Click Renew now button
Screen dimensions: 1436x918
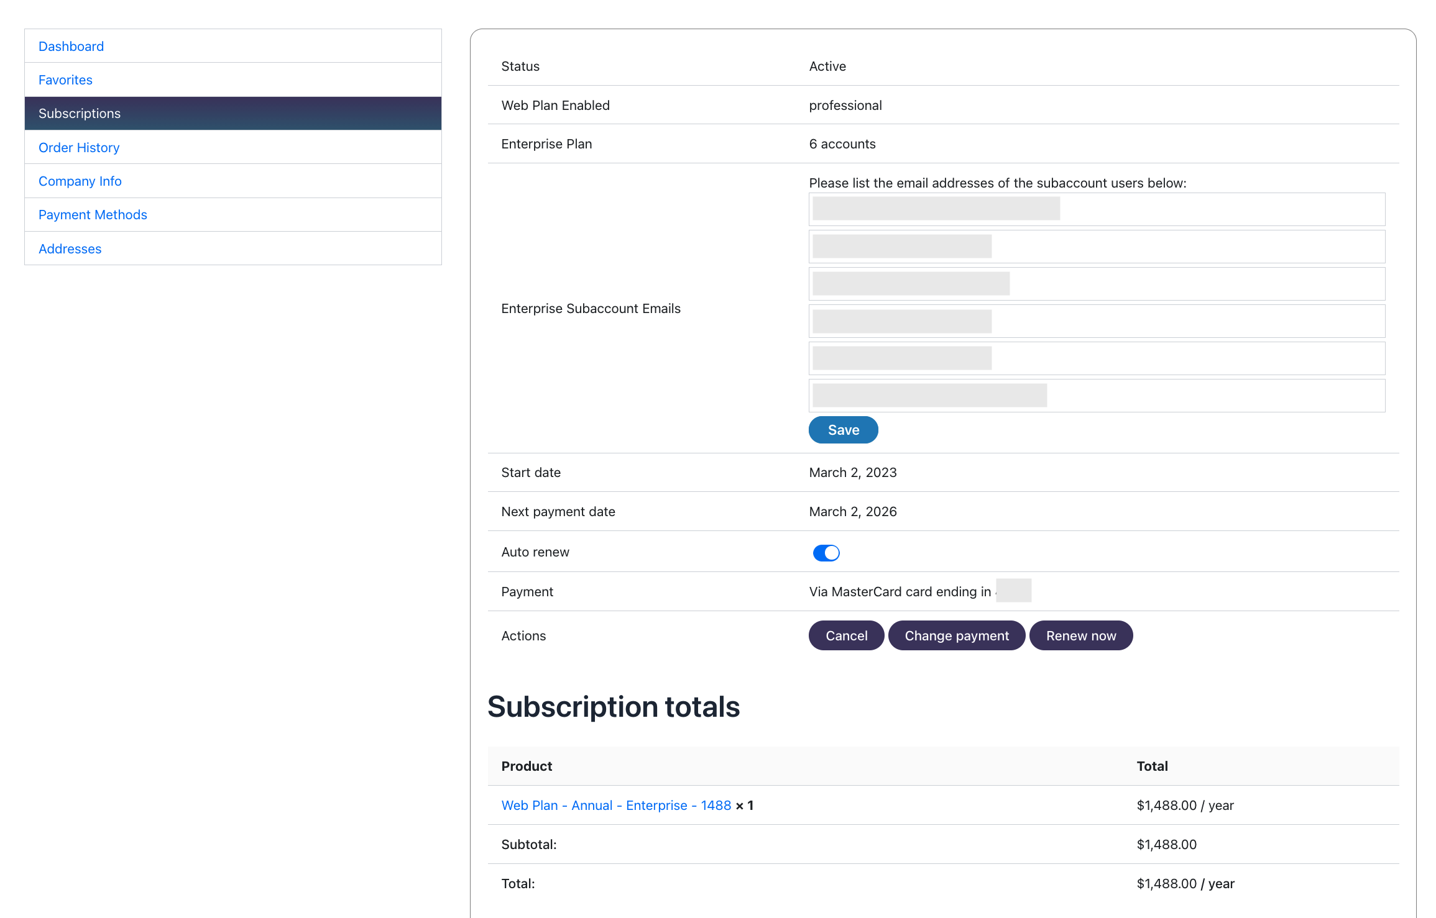click(1080, 635)
